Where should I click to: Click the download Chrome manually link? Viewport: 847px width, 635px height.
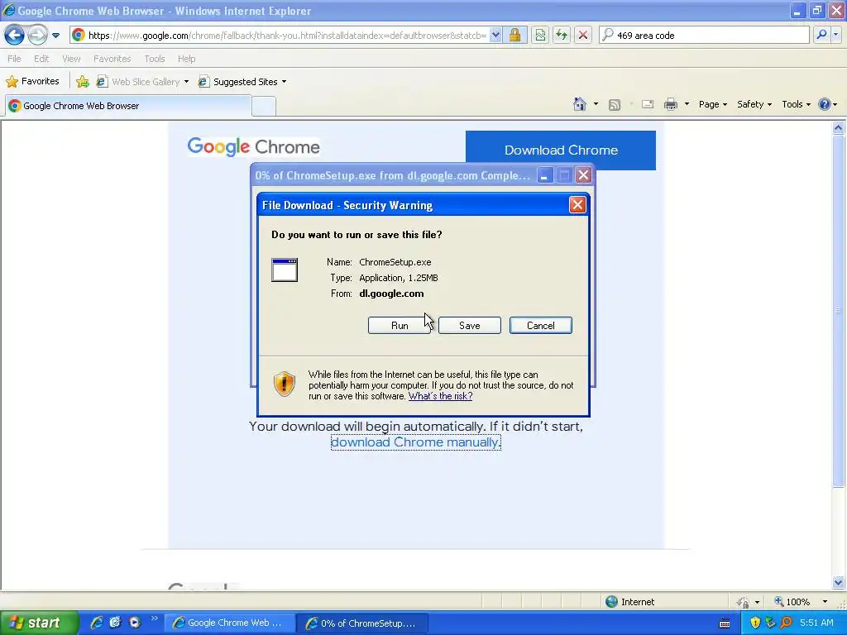pos(415,442)
